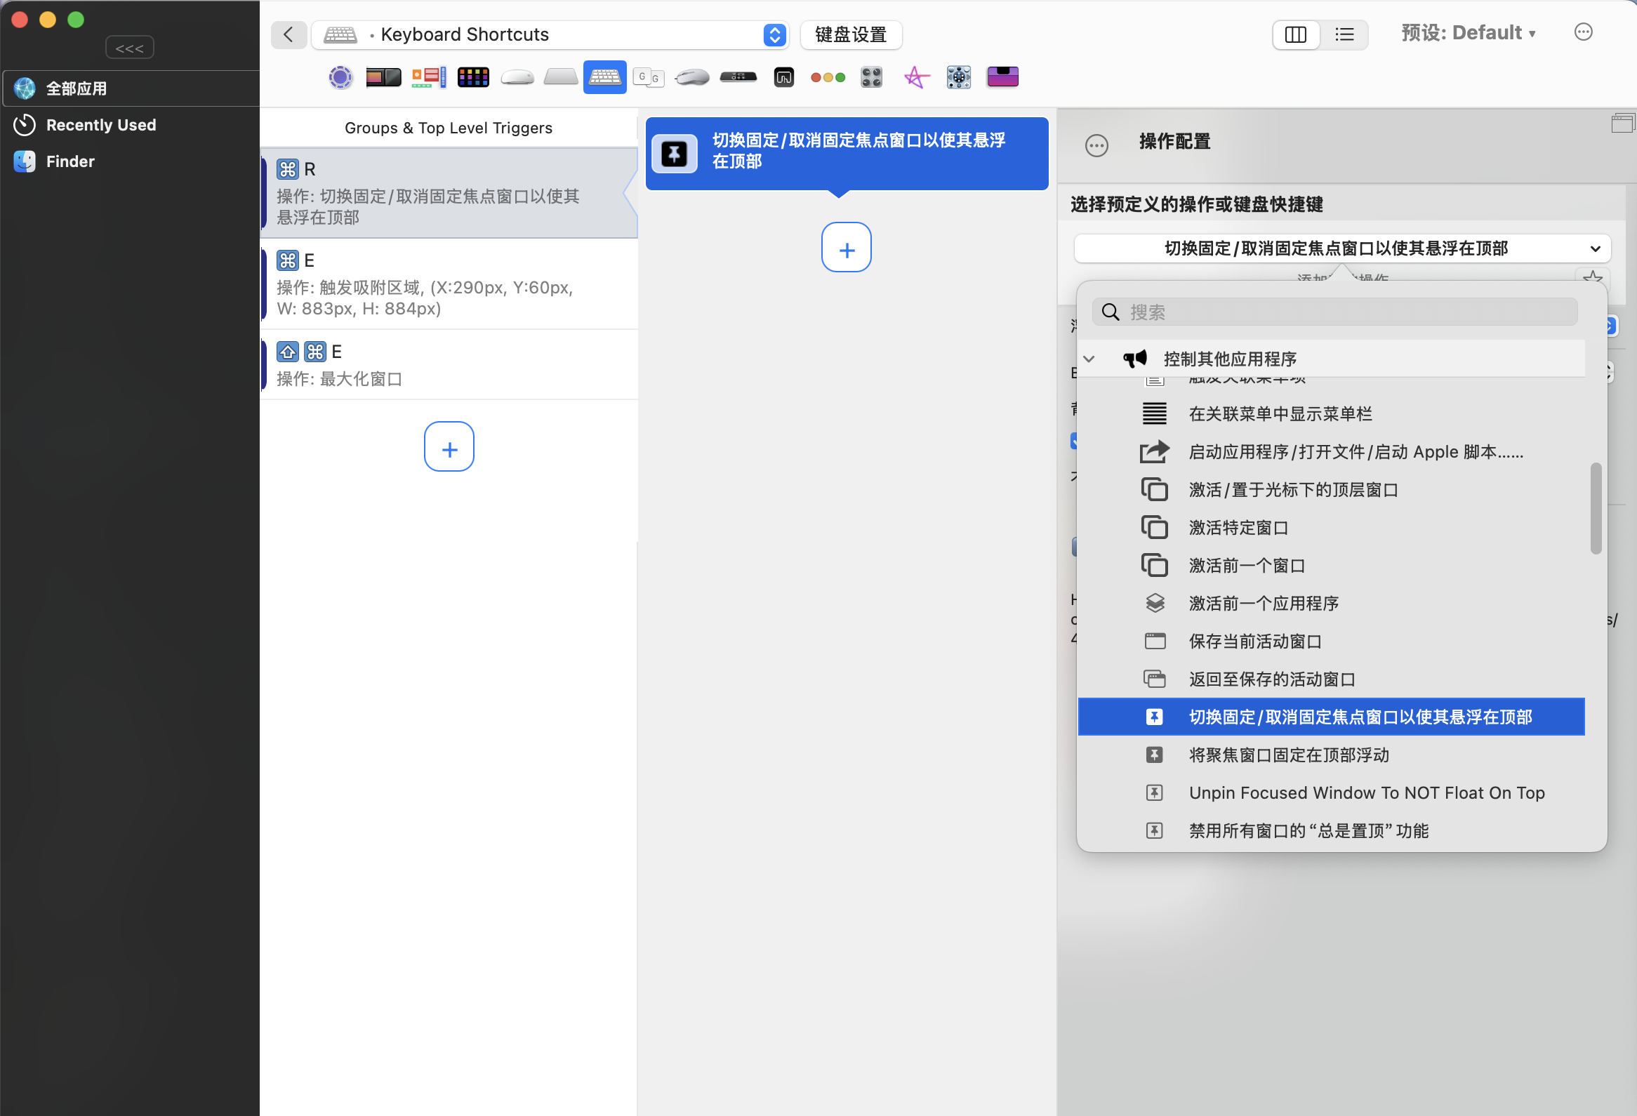Select the Touch Bar settings icon
Viewport: 1637px width, 1116px height.
click(383, 77)
